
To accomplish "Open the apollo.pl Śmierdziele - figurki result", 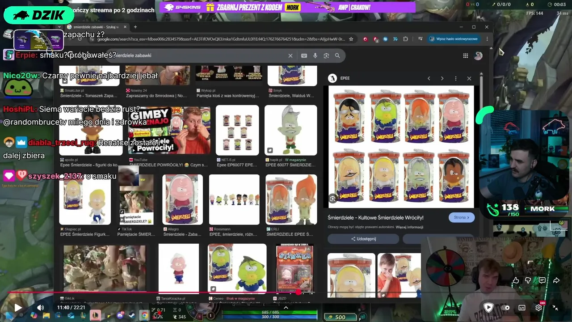I will click(x=91, y=131).
